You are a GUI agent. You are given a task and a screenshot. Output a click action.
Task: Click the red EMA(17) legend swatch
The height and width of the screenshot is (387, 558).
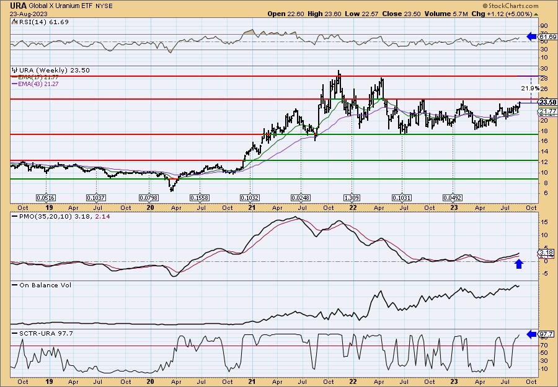coord(15,77)
